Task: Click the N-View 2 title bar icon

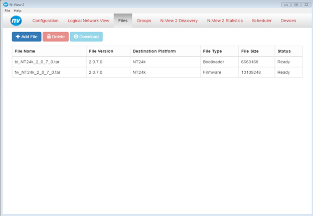Action: tap(6, 5)
